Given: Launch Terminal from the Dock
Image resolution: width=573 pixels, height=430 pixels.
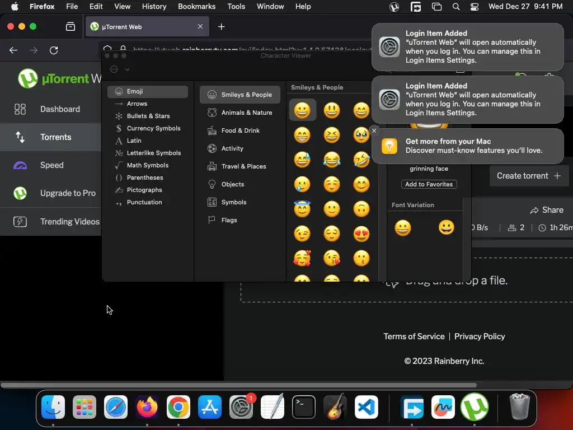Looking at the screenshot, I should coord(304,407).
